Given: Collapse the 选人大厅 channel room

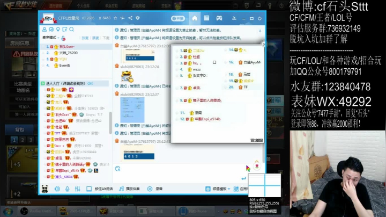Looking at the screenshot, I should 42,84.
